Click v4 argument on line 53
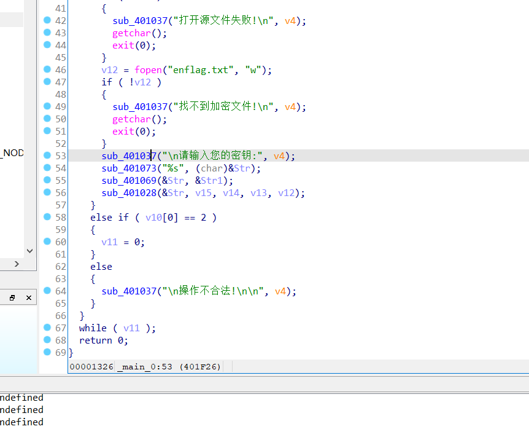Image resolution: width=529 pixels, height=429 pixels. (279, 156)
